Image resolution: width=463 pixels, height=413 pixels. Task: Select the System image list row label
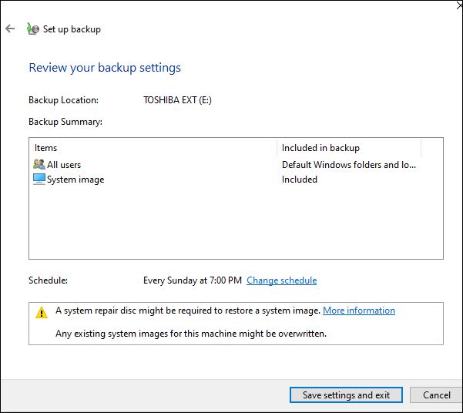coord(75,180)
